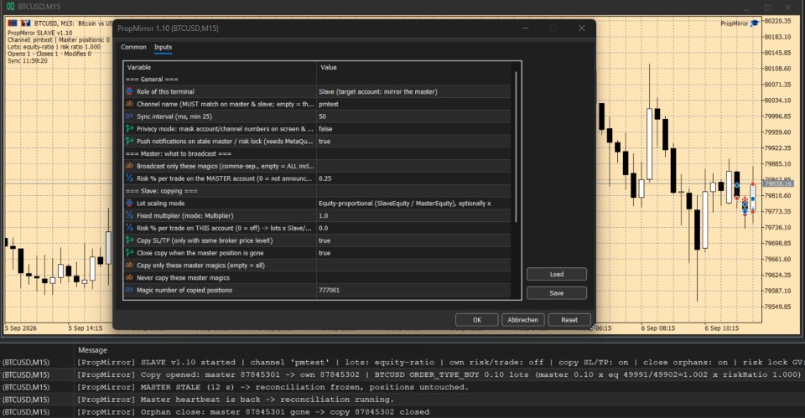Click time axis label '6 Sep 08:15'

(x=657, y=328)
